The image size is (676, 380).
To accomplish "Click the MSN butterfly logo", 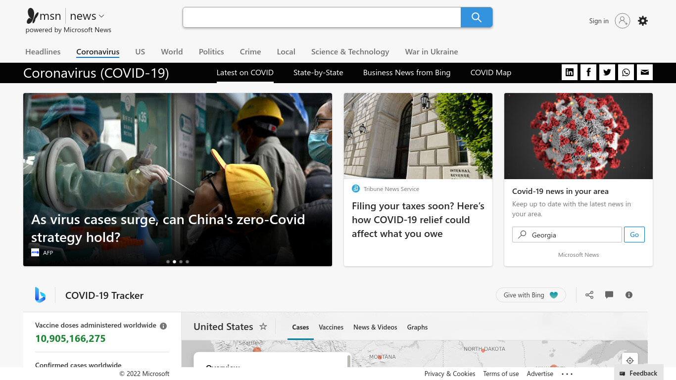I will point(33,16).
